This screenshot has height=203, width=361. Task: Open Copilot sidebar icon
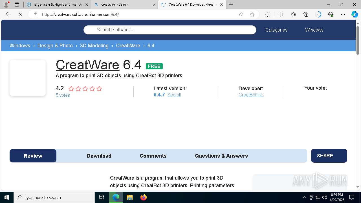coord(355,14)
